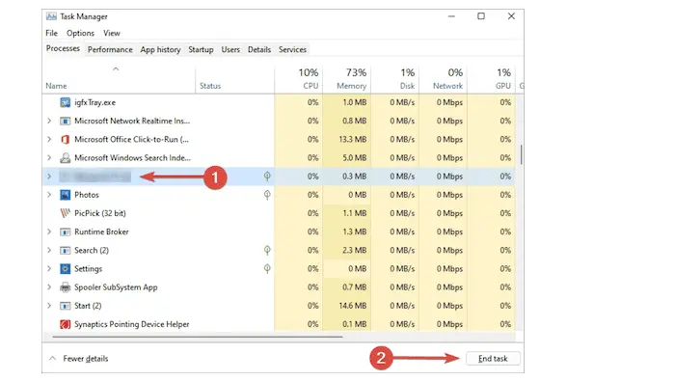Screen dimensions: 675x381
Task: Expand the blurred selected process row
Action: point(49,177)
